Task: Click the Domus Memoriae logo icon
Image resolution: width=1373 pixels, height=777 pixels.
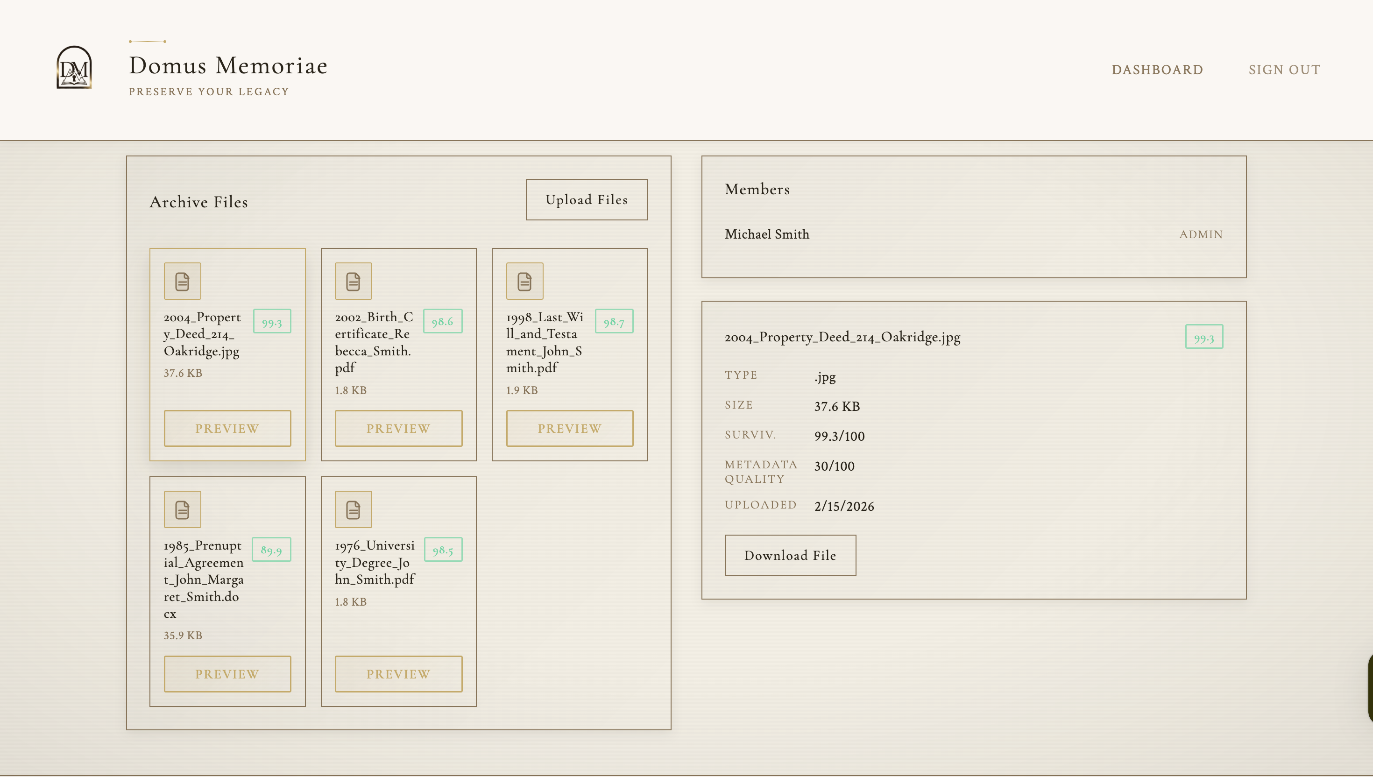Action: click(x=74, y=67)
